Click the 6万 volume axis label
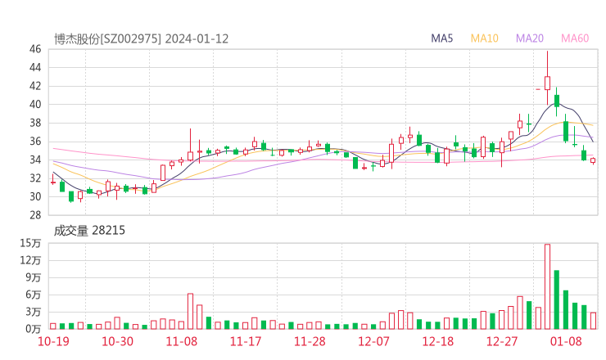Screen dimensions: 606x360 pyautogui.click(x=34, y=295)
